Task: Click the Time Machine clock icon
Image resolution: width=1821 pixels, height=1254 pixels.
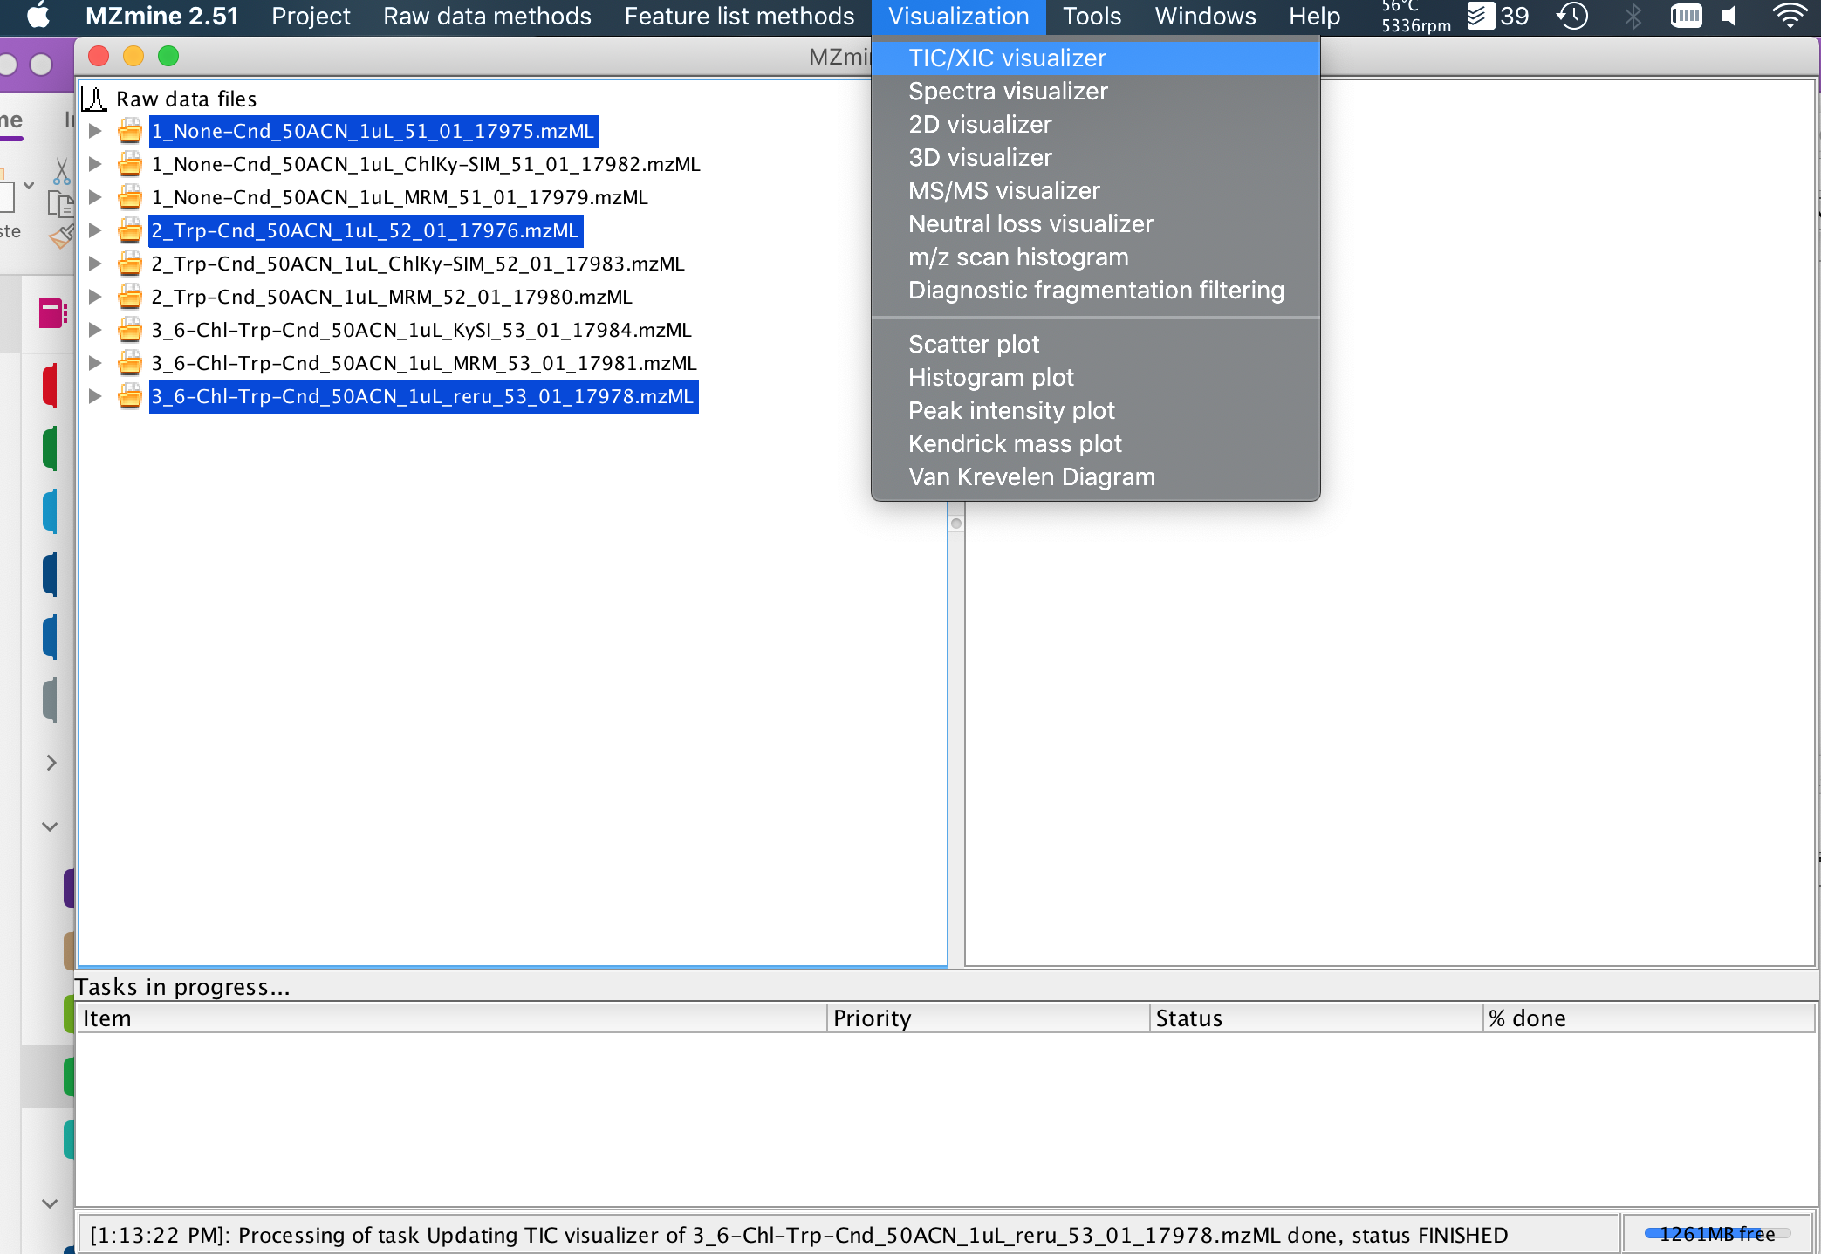Action: pos(1572,16)
